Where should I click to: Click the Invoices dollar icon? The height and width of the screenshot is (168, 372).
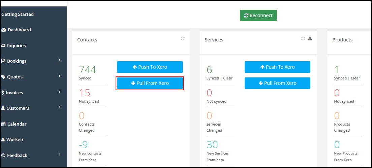pyautogui.click(x=3, y=93)
